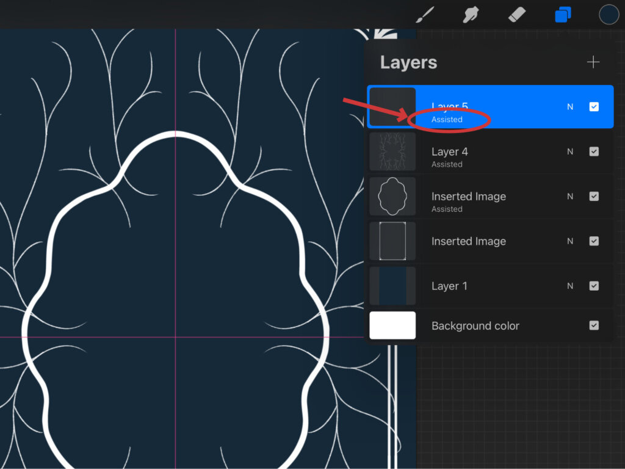
Task: Tap the rectangle border Inserted Image thumbnail
Action: pos(392,241)
